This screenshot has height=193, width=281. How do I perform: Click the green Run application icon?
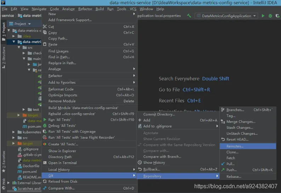coord(263,16)
